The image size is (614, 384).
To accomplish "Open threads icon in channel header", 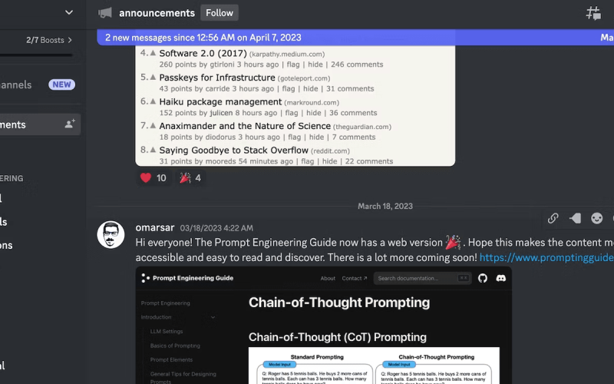I will pyautogui.click(x=593, y=13).
